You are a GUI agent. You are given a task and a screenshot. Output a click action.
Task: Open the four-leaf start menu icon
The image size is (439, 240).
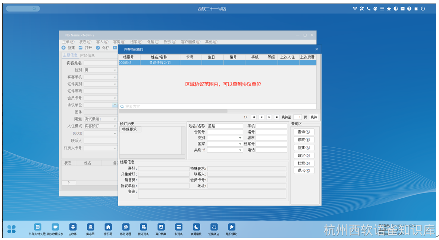click(12, 229)
